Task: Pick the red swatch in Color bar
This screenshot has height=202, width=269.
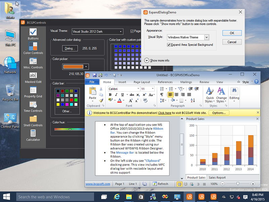Action: click(71, 100)
